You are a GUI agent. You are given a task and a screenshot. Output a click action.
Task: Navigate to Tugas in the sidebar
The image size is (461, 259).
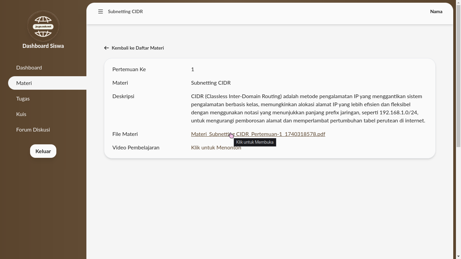[x=23, y=98]
